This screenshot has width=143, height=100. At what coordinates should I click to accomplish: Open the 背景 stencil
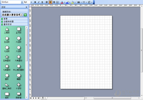click(x=14, y=19)
